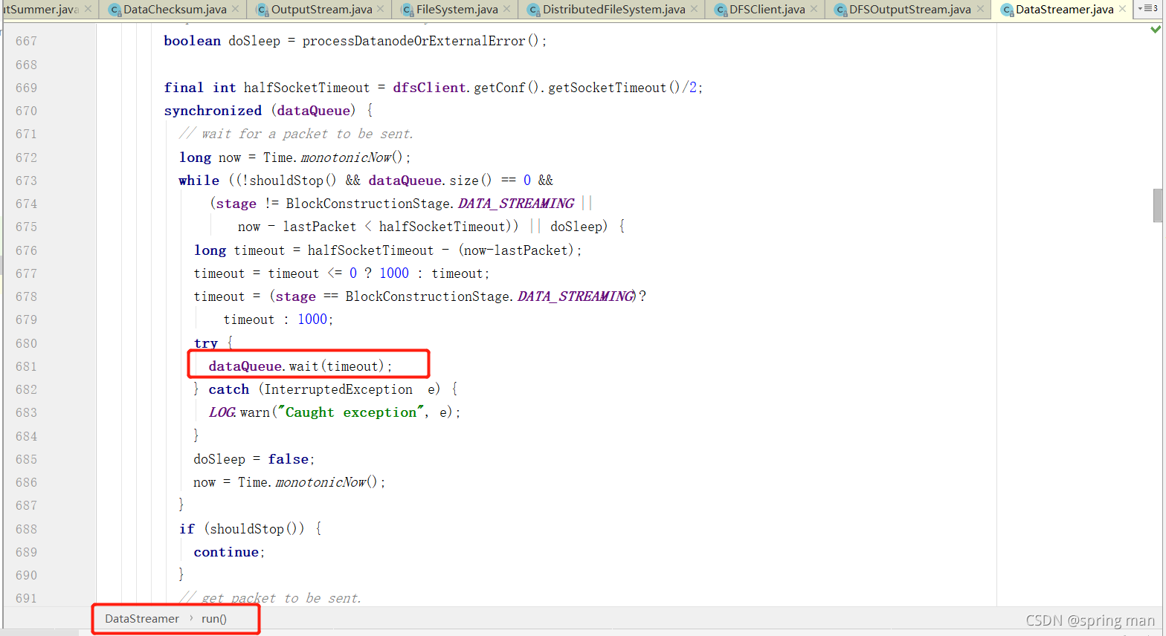Click the class icon on DistributedFileSystem.java tab

pos(533,10)
